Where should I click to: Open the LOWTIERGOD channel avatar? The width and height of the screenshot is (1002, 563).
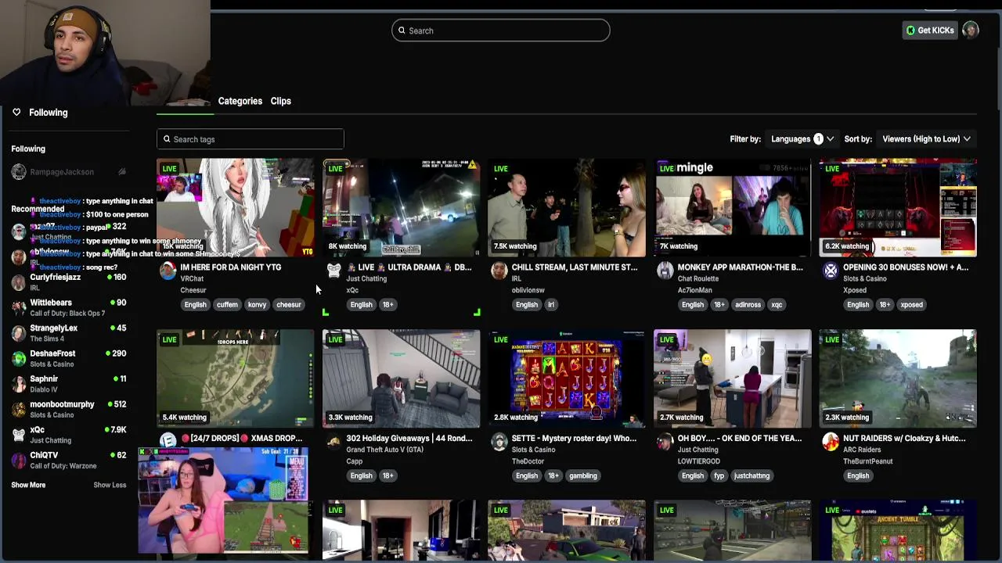pos(665,443)
